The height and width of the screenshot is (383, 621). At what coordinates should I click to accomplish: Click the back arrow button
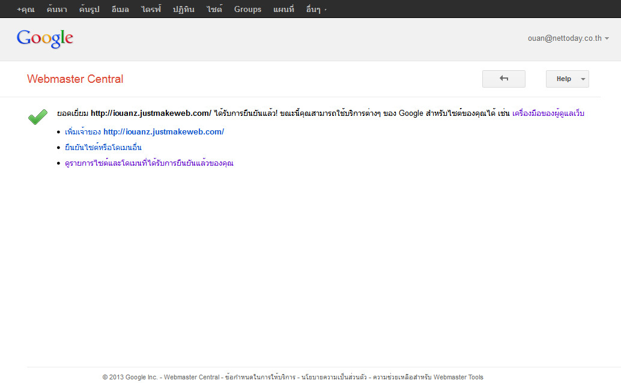coord(504,79)
